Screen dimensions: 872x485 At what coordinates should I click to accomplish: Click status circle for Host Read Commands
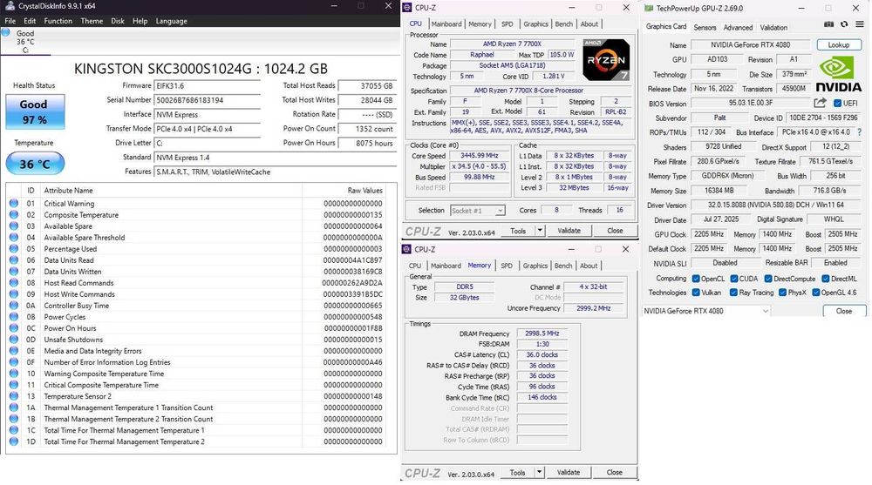click(x=14, y=283)
